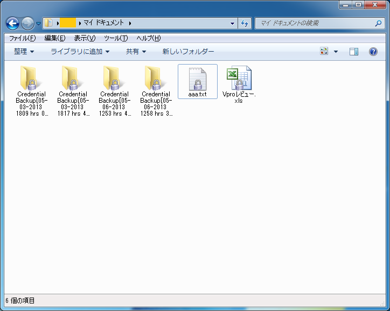Minimize the Explorer window

pos(345,4)
